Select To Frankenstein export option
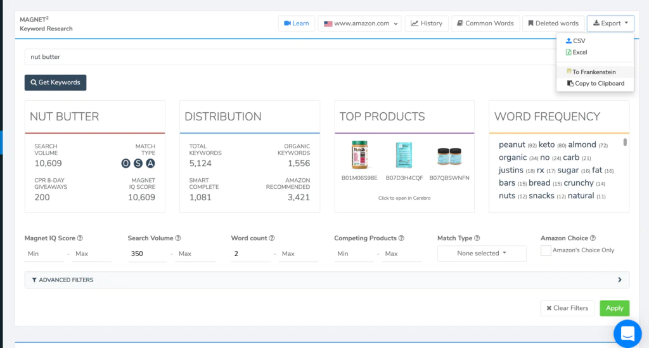The image size is (649, 348). 591,72
